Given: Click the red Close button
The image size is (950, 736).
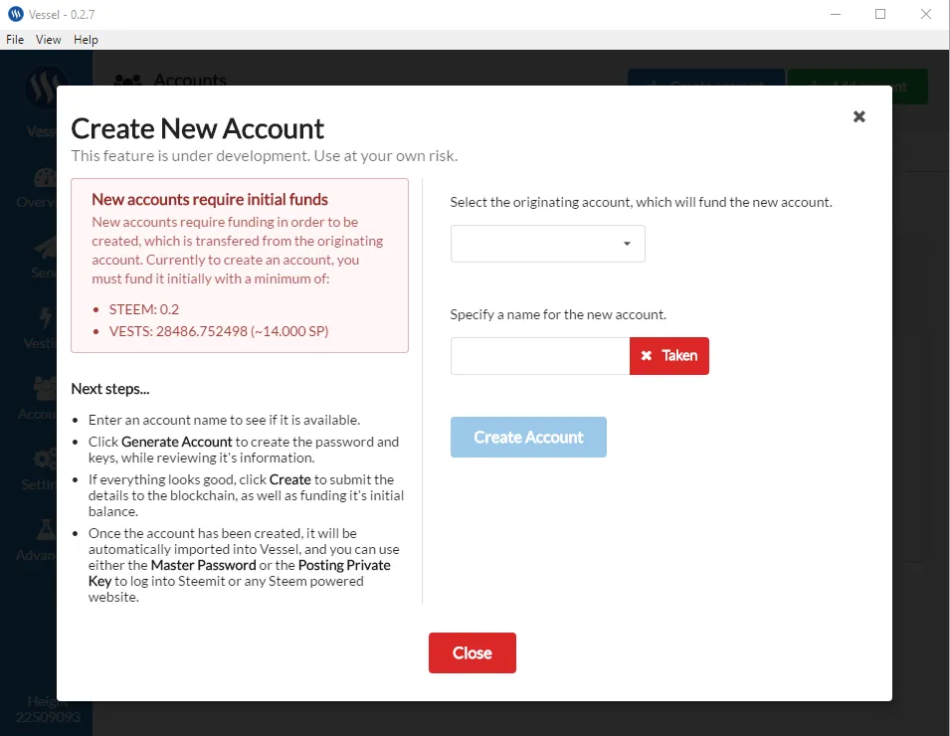Looking at the screenshot, I should click(472, 652).
